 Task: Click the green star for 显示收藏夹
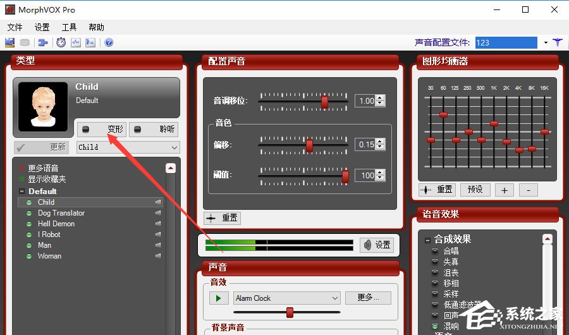pos(21,179)
